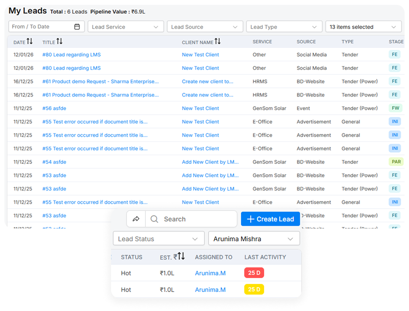Expand the Lead Source filter

tap(205, 26)
